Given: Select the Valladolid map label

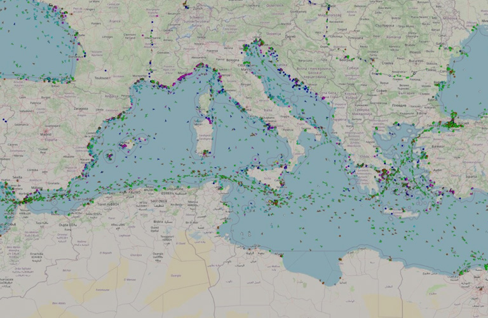Looking at the screenshot, I should point(27,111).
